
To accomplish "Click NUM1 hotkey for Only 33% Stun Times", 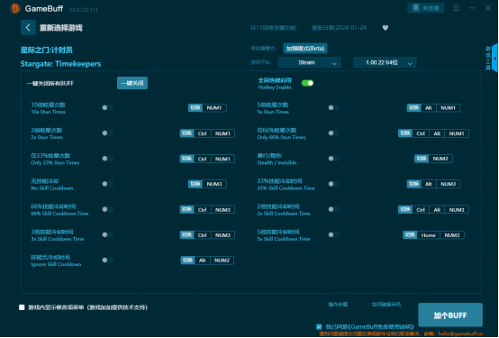I will pos(222,159).
